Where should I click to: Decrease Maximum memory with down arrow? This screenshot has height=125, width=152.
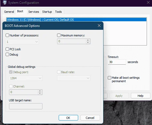pyautogui.click(x=88, y=43)
